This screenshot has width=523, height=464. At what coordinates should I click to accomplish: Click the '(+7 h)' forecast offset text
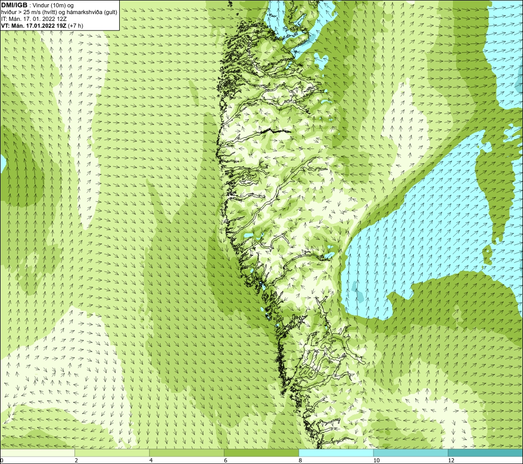[x=75, y=26]
